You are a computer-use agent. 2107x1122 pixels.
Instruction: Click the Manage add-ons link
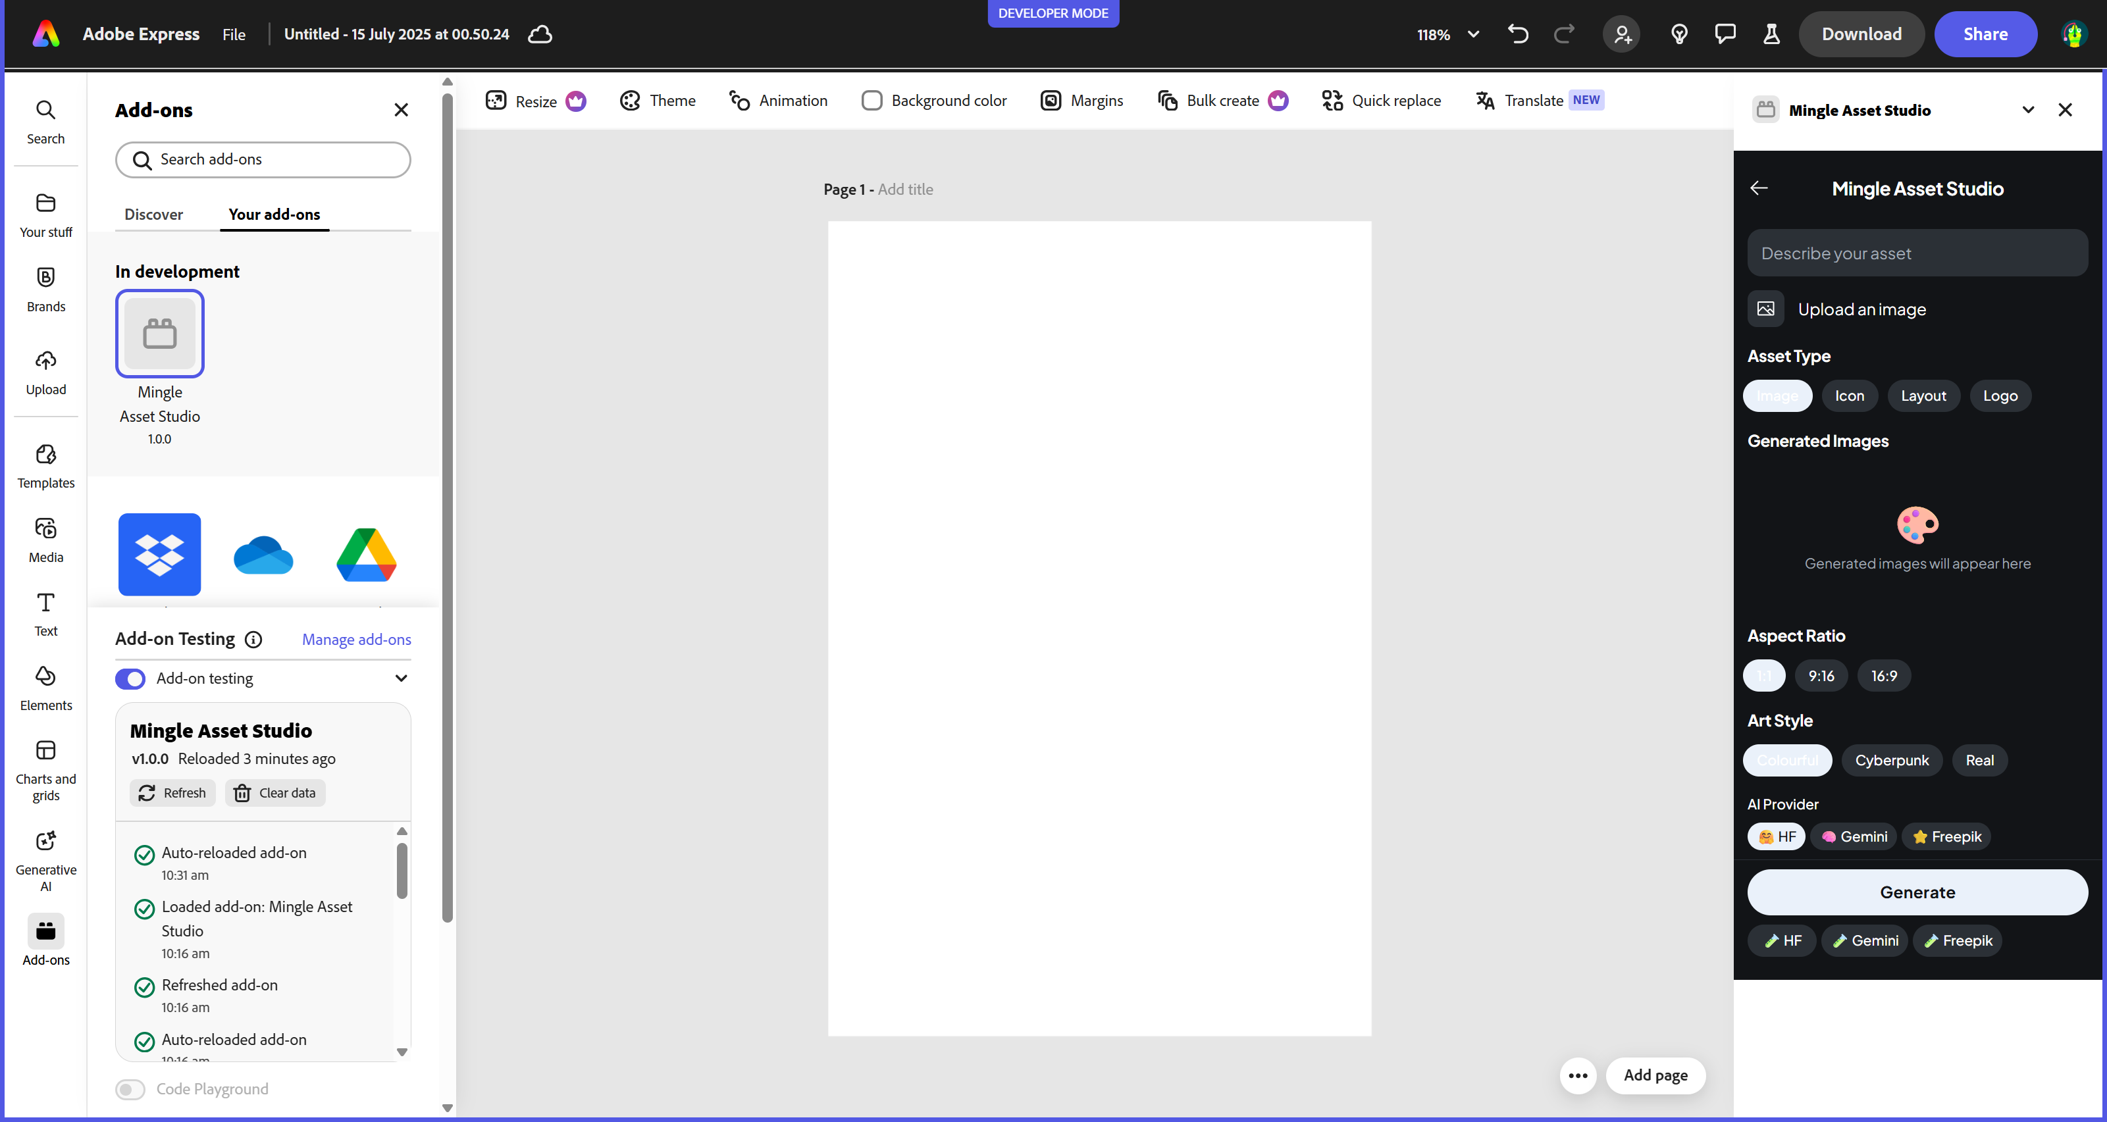pyautogui.click(x=356, y=640)
